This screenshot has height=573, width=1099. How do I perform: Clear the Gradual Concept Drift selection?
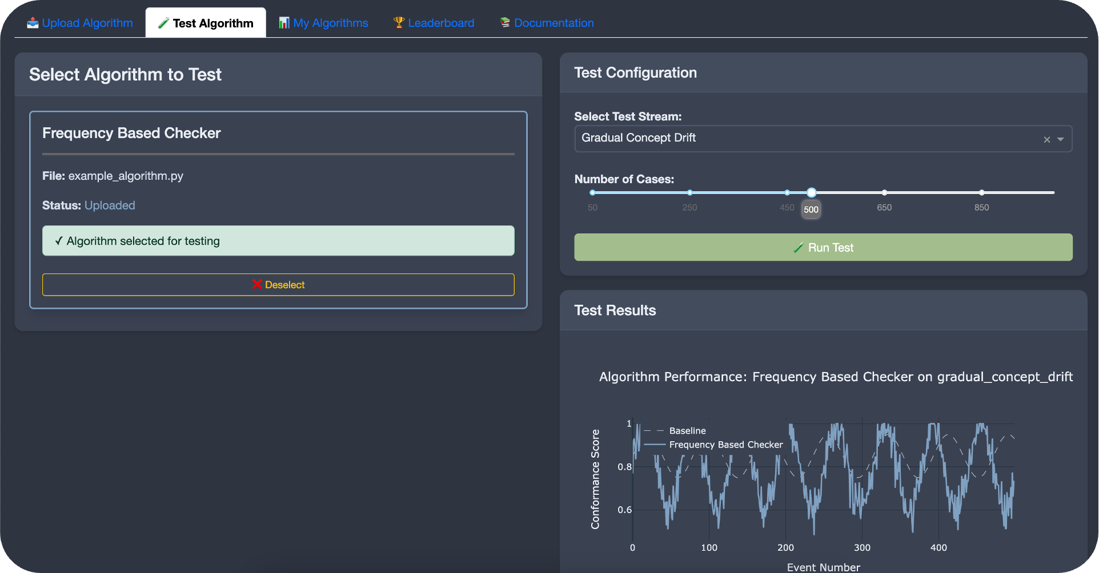coord(1046,139)
